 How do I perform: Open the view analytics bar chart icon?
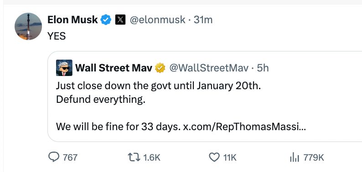click(295, 158)
